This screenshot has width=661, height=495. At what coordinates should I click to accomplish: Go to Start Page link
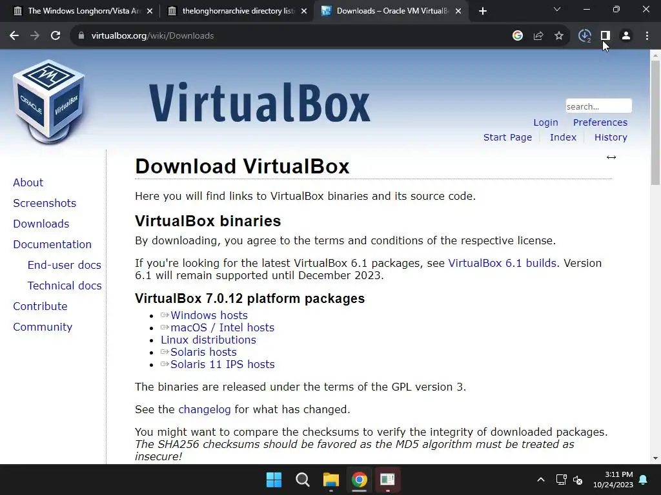point(507,137)
